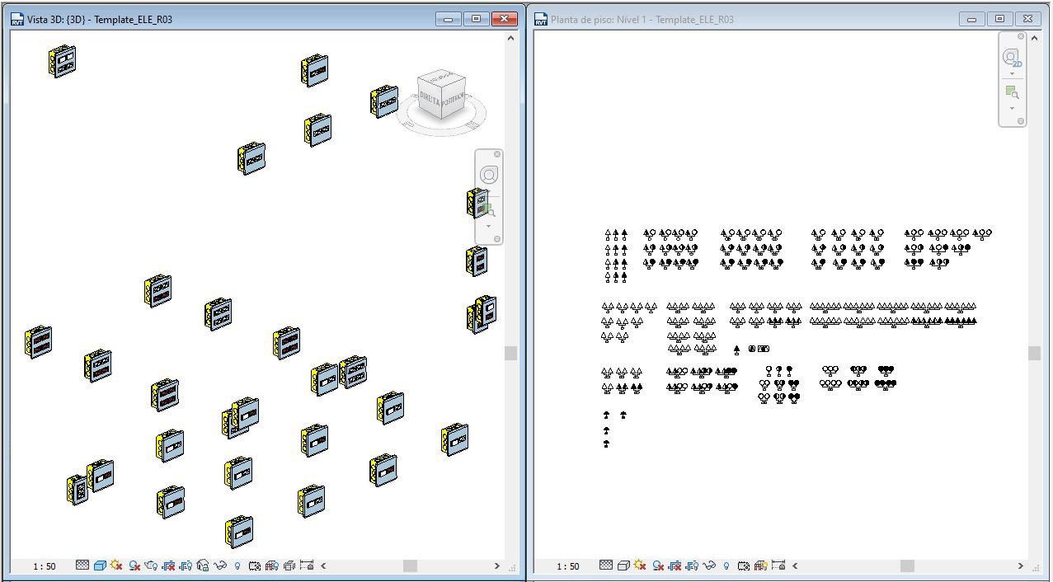
Task: Expand the zoom dropdown in 3D navigation bar
Action: click(x=489, y=226)
